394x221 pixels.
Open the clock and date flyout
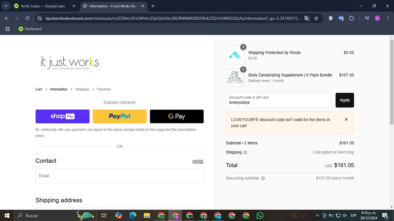click(x=369, y=215)
